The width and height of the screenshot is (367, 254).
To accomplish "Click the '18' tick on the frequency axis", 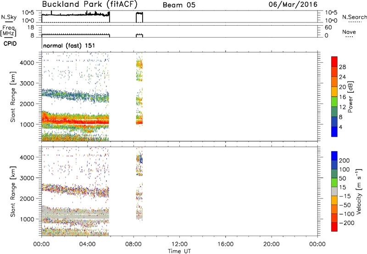I will (31, 28).
